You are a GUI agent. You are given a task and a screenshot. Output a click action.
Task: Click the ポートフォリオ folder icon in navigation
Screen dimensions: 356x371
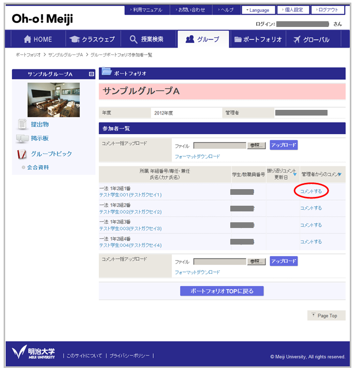tap(238, 39)
